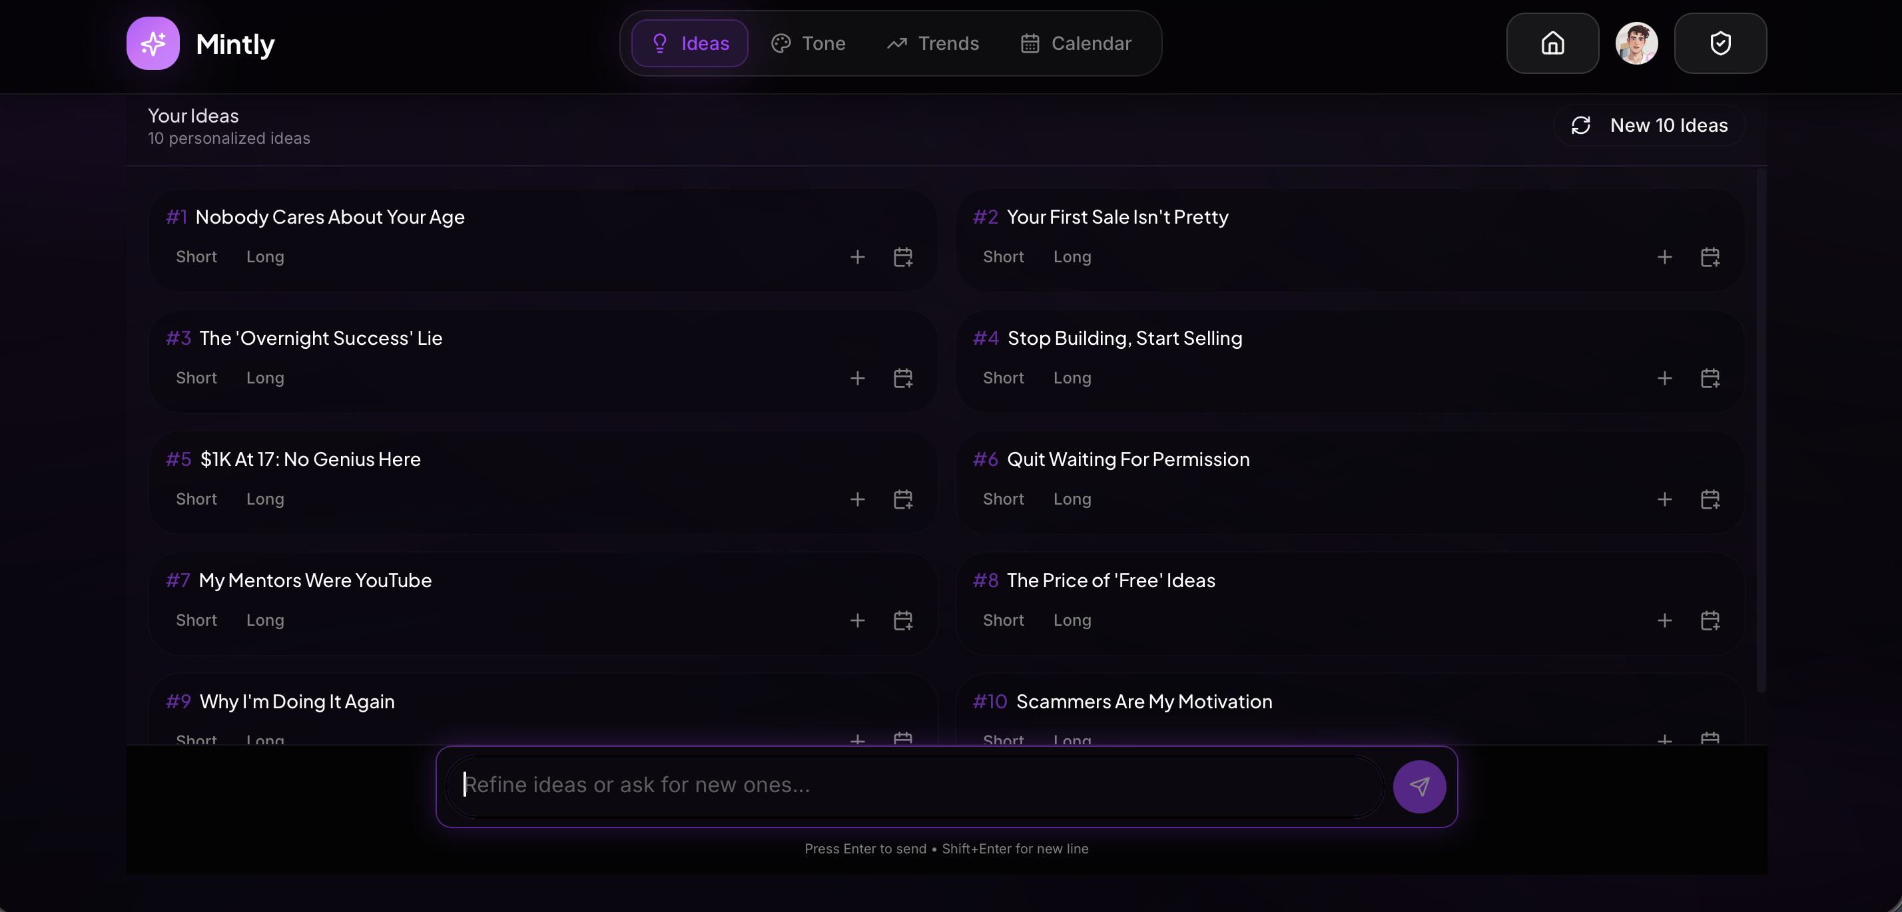Viewport: 1902px width, 912px height.
Task: Go to the Calendar tab
Action: pos(1075,43)
